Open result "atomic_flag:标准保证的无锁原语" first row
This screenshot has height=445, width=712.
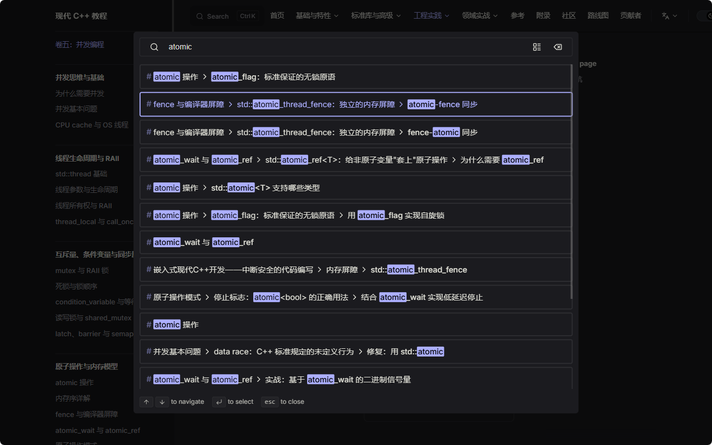coord(355,77)
